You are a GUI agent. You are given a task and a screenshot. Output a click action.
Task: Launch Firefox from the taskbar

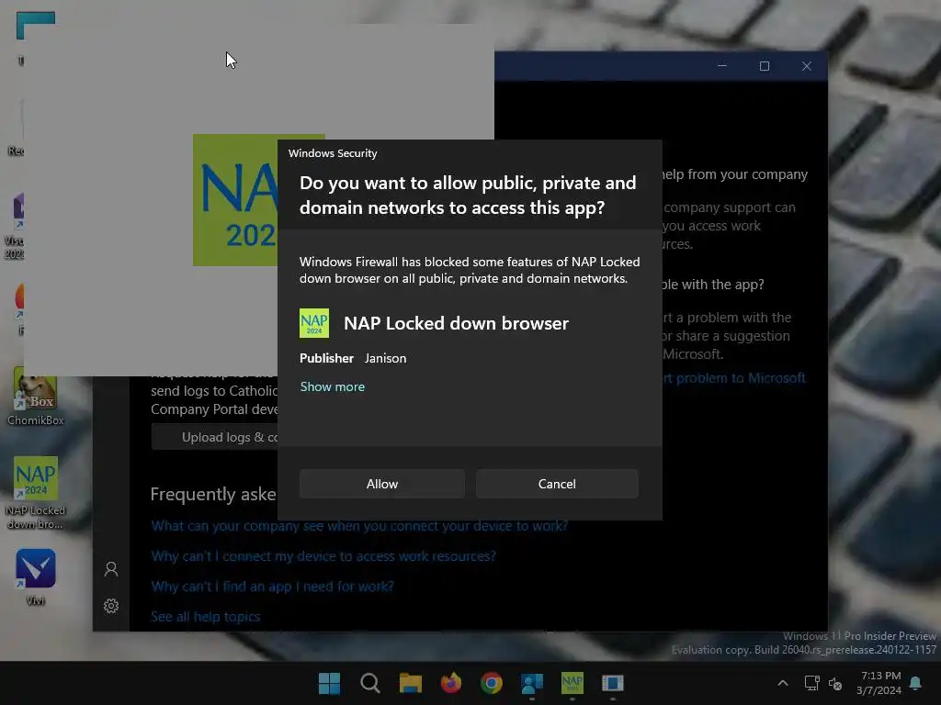pos(450,683)
